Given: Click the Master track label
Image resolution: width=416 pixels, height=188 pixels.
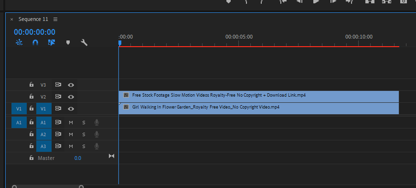Looking at the screenshot, I should (46, 158).
